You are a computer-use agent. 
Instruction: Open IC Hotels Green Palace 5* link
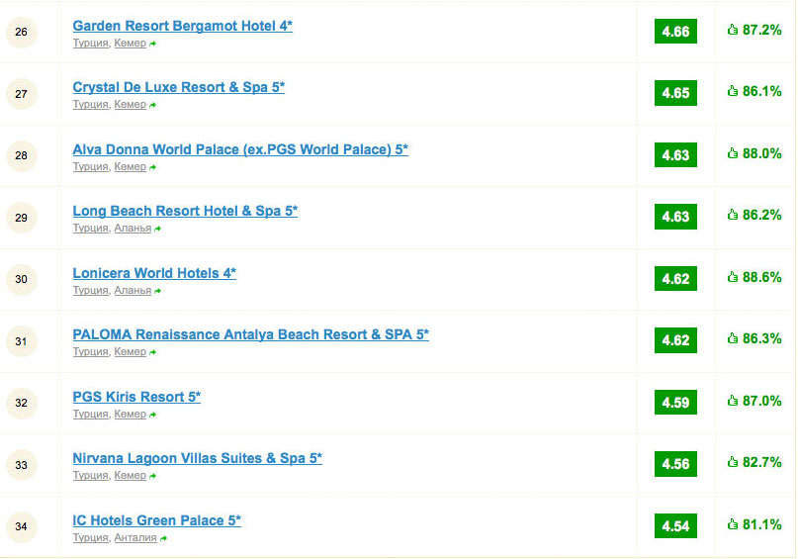[156, 520]
